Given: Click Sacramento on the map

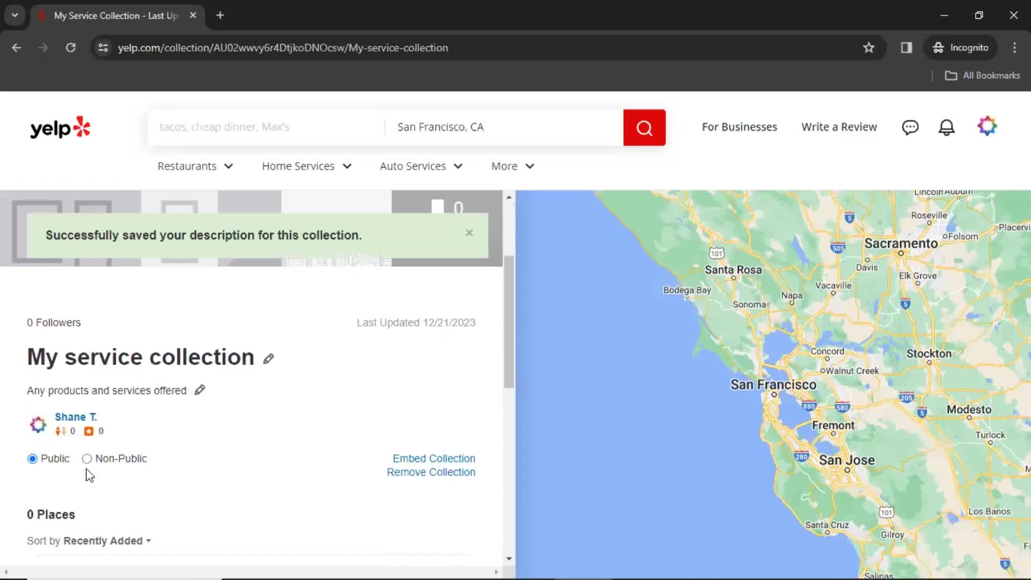Looking at the screenshot, I should click(901, 244).
